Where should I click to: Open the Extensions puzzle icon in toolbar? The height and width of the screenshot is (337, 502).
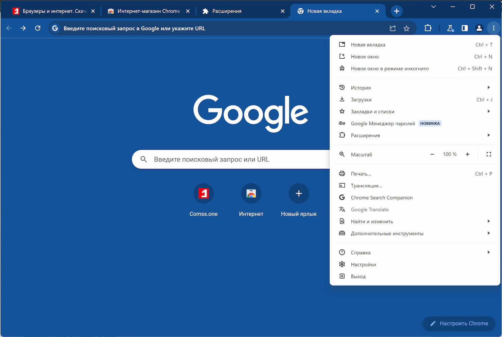click(428, 28)
